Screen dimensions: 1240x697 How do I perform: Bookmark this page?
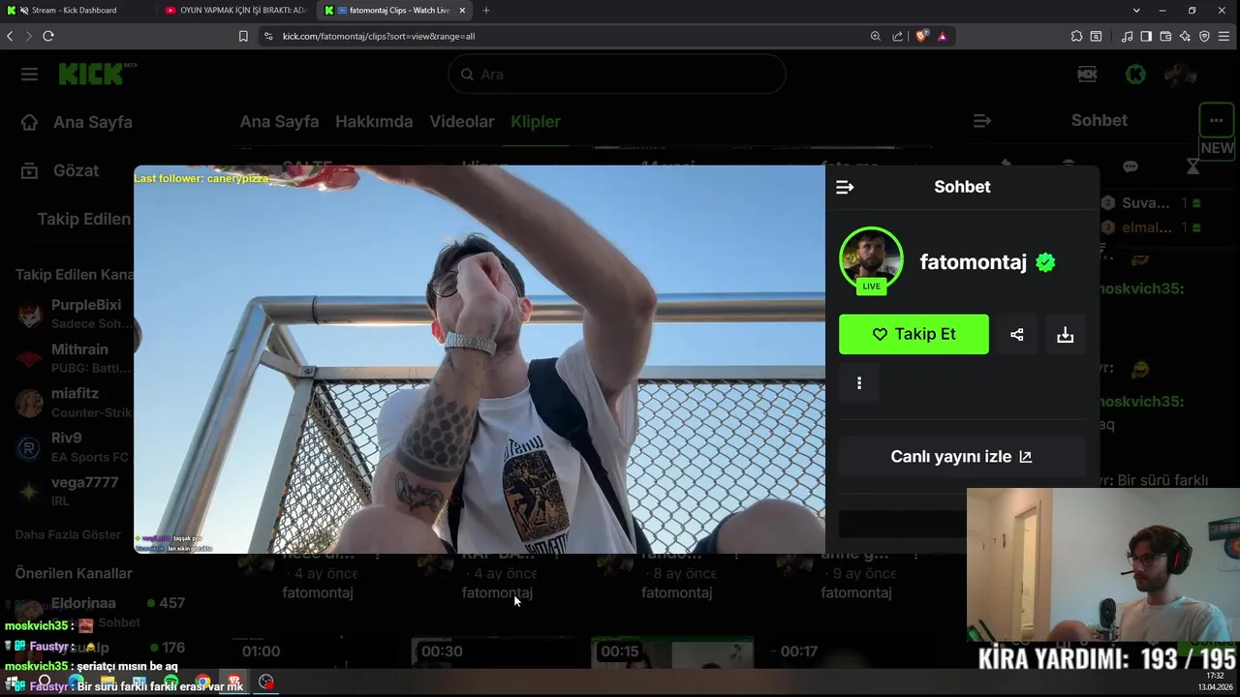[243, 36]
